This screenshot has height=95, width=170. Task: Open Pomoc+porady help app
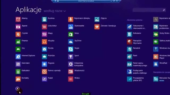(44, 72)
